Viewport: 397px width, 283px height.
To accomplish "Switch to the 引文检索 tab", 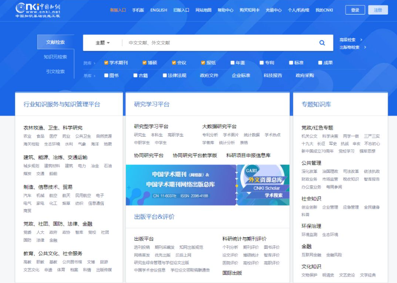I will click(x=55, y=71).
